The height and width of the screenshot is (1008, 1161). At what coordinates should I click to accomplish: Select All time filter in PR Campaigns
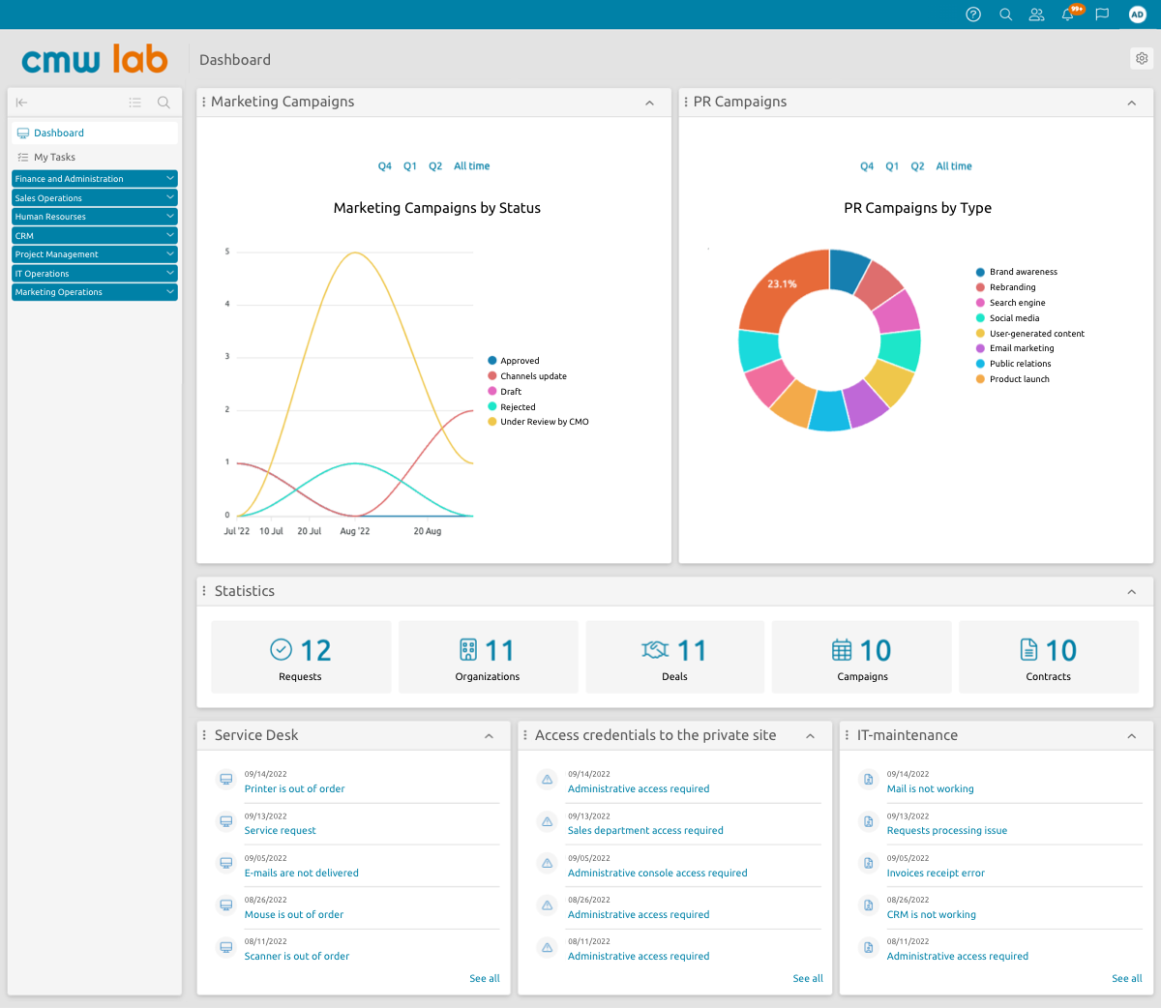point(954,166)
